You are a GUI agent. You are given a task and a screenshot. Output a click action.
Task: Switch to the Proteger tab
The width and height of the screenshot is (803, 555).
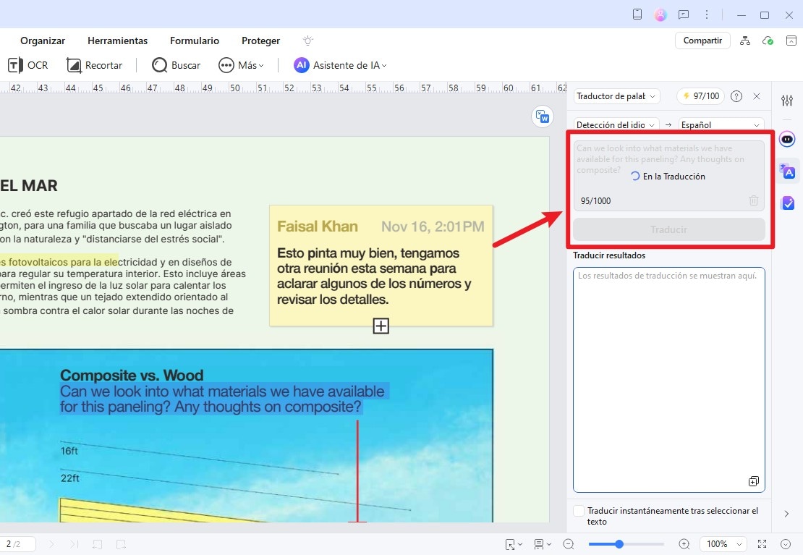pyautogui.click(x=260, y=41)
